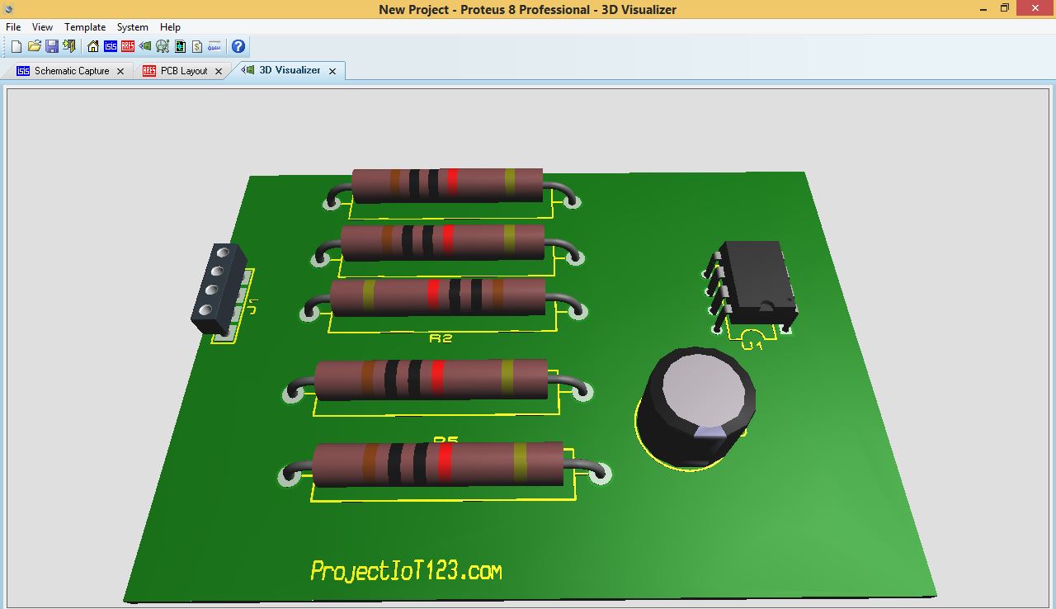
Task: Click the blue Help question-mark icon
Action: pos(238,46)
